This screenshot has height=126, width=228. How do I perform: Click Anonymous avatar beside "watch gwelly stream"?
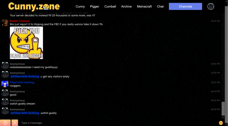point(5,102)
